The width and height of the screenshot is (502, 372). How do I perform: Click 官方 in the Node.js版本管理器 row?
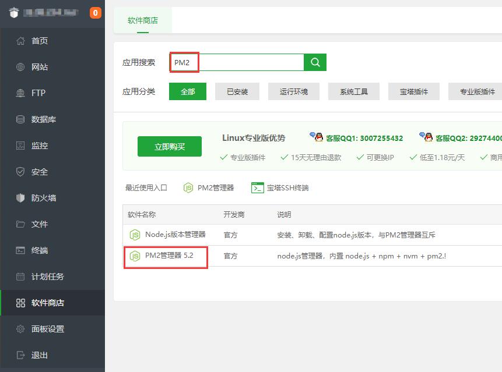[230, 235]
